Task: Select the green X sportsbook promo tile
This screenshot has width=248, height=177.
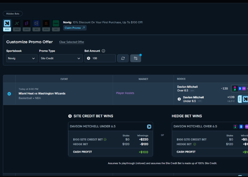Action: point(17,25)
